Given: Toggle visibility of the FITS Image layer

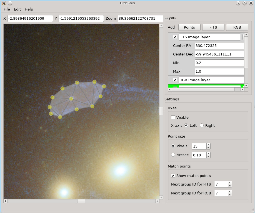Looking at the screenshot, I should coord(175,37).
